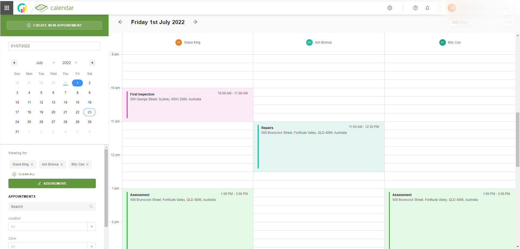Select July 23 in mini calendar
Image resolution: width=520 pixels, height=249 pixels.
coord(90,112)
